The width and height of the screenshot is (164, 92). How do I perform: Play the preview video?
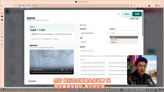(32, 70)
